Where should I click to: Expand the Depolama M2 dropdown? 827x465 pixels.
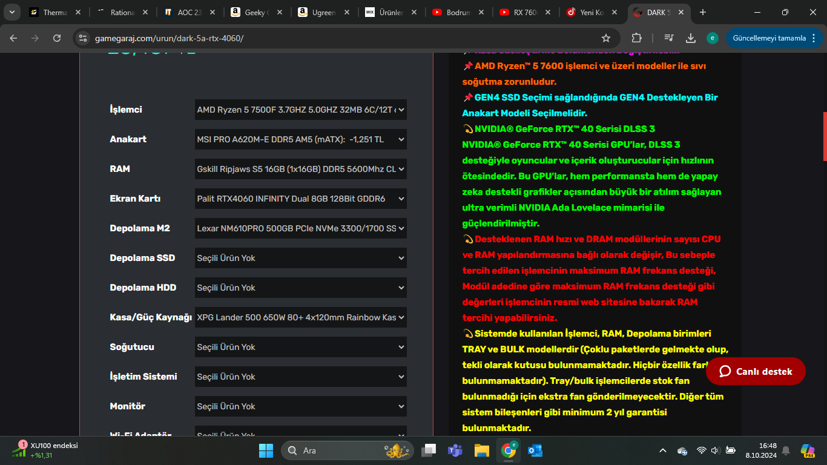pos(301,228)
